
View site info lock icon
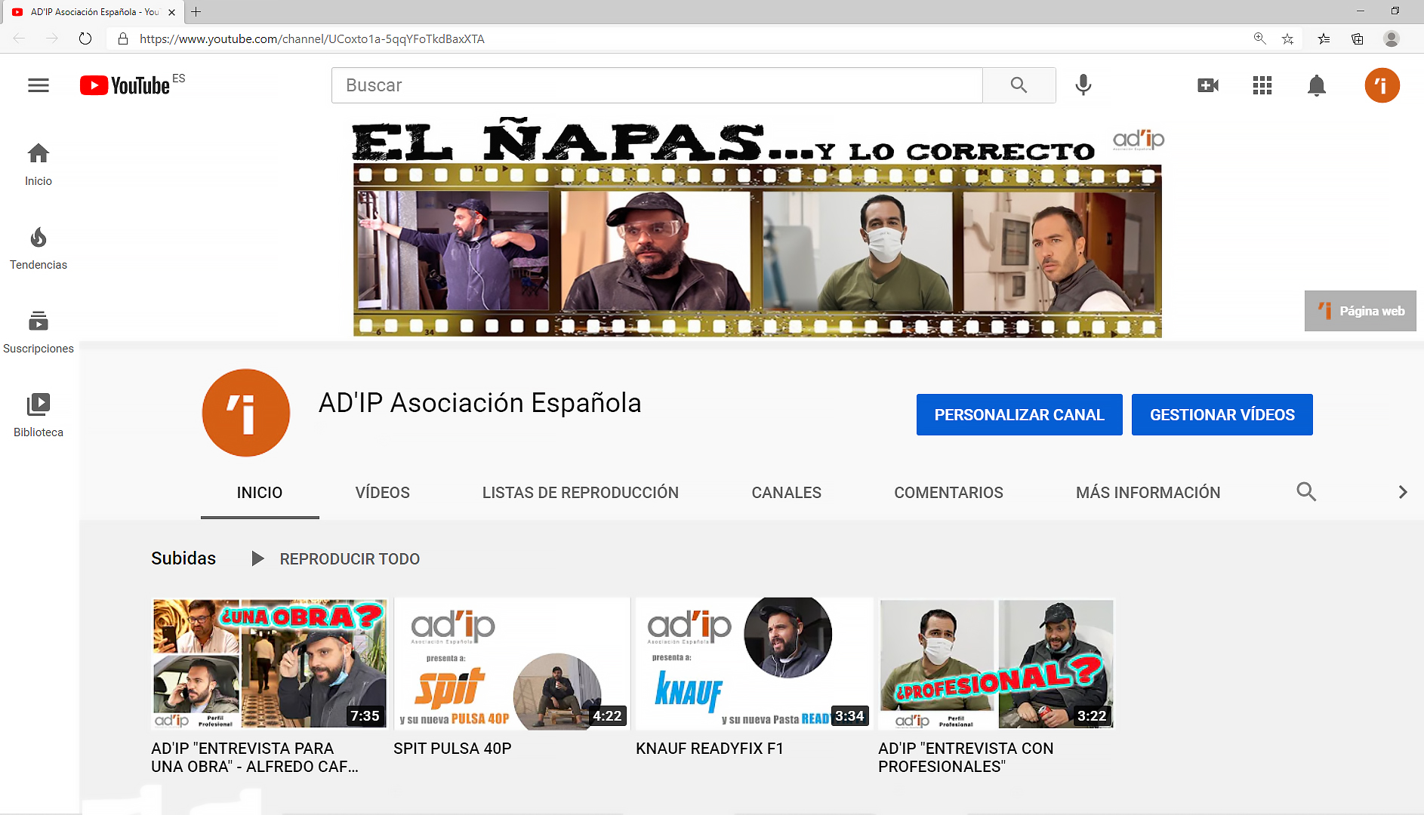pos(123,38)
